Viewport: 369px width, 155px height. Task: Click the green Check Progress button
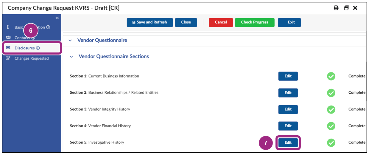tap(255, 22)
